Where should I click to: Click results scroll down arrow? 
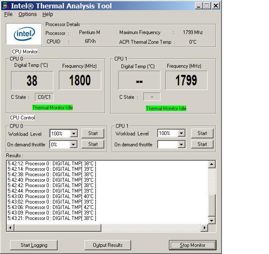coord(212,220)
